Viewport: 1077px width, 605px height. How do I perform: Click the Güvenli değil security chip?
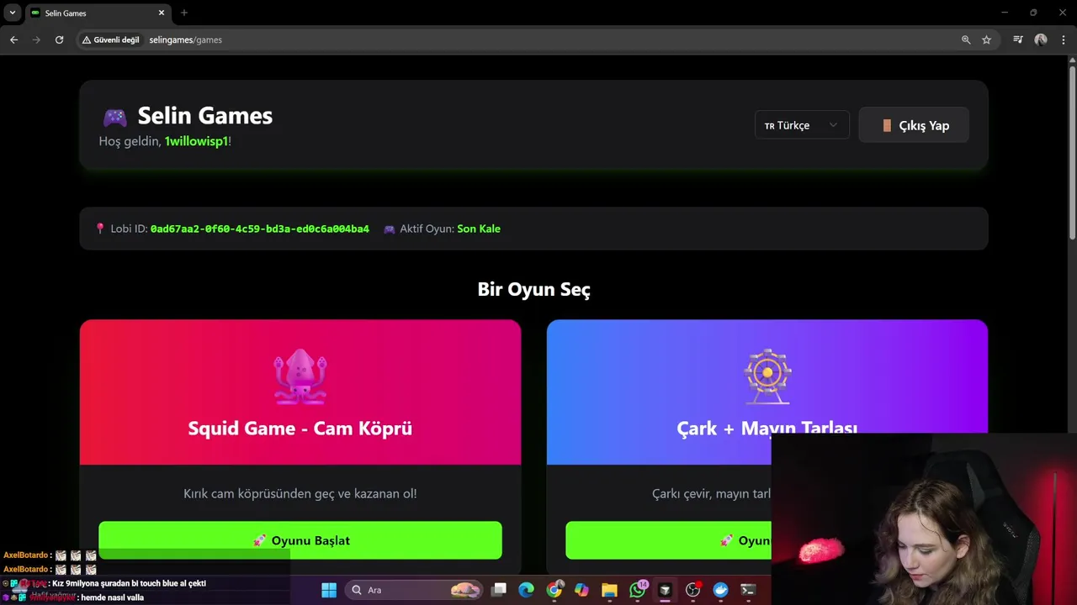(110, 39)
